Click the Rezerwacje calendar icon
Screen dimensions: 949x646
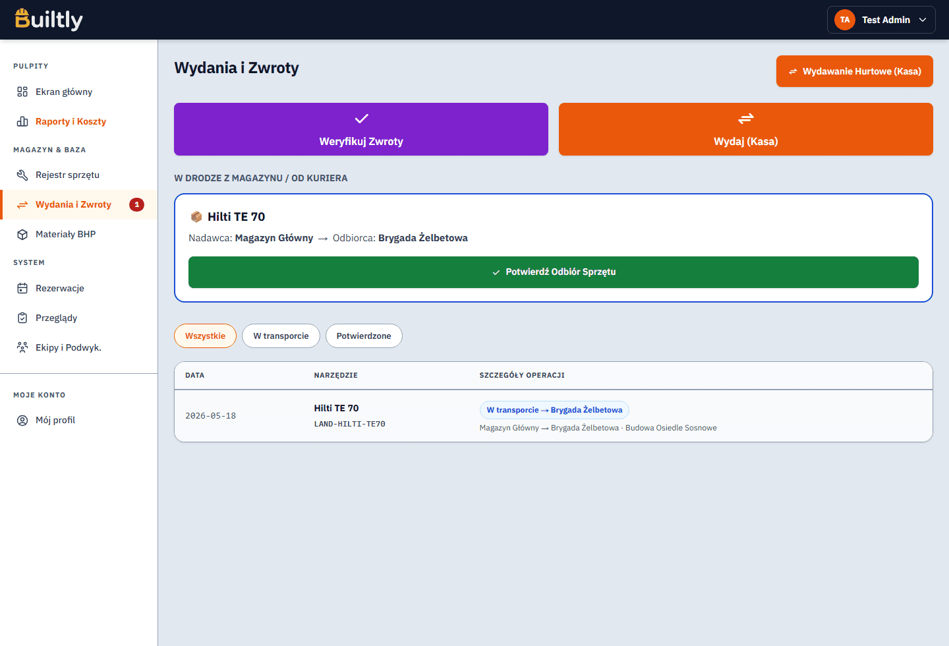pyautogui.click(x=22, y=288)
